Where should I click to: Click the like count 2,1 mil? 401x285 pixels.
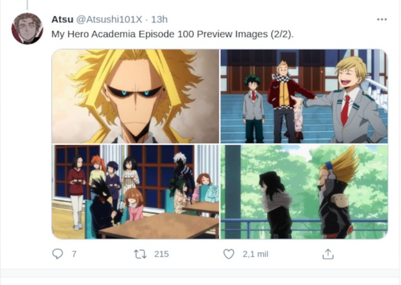point(255,254)
